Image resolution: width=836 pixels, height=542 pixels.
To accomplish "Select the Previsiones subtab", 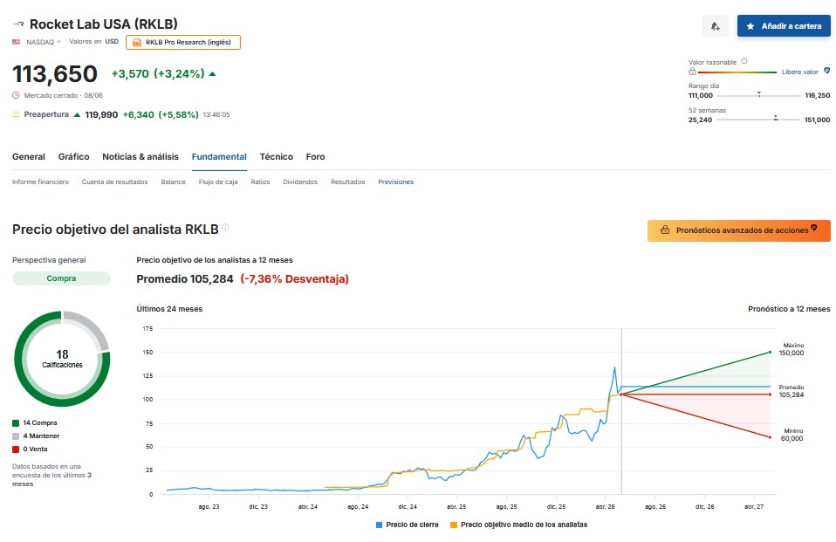I will coord(395,182).
